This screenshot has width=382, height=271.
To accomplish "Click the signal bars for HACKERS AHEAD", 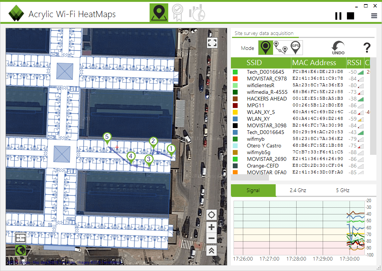I will pos(361,99).
